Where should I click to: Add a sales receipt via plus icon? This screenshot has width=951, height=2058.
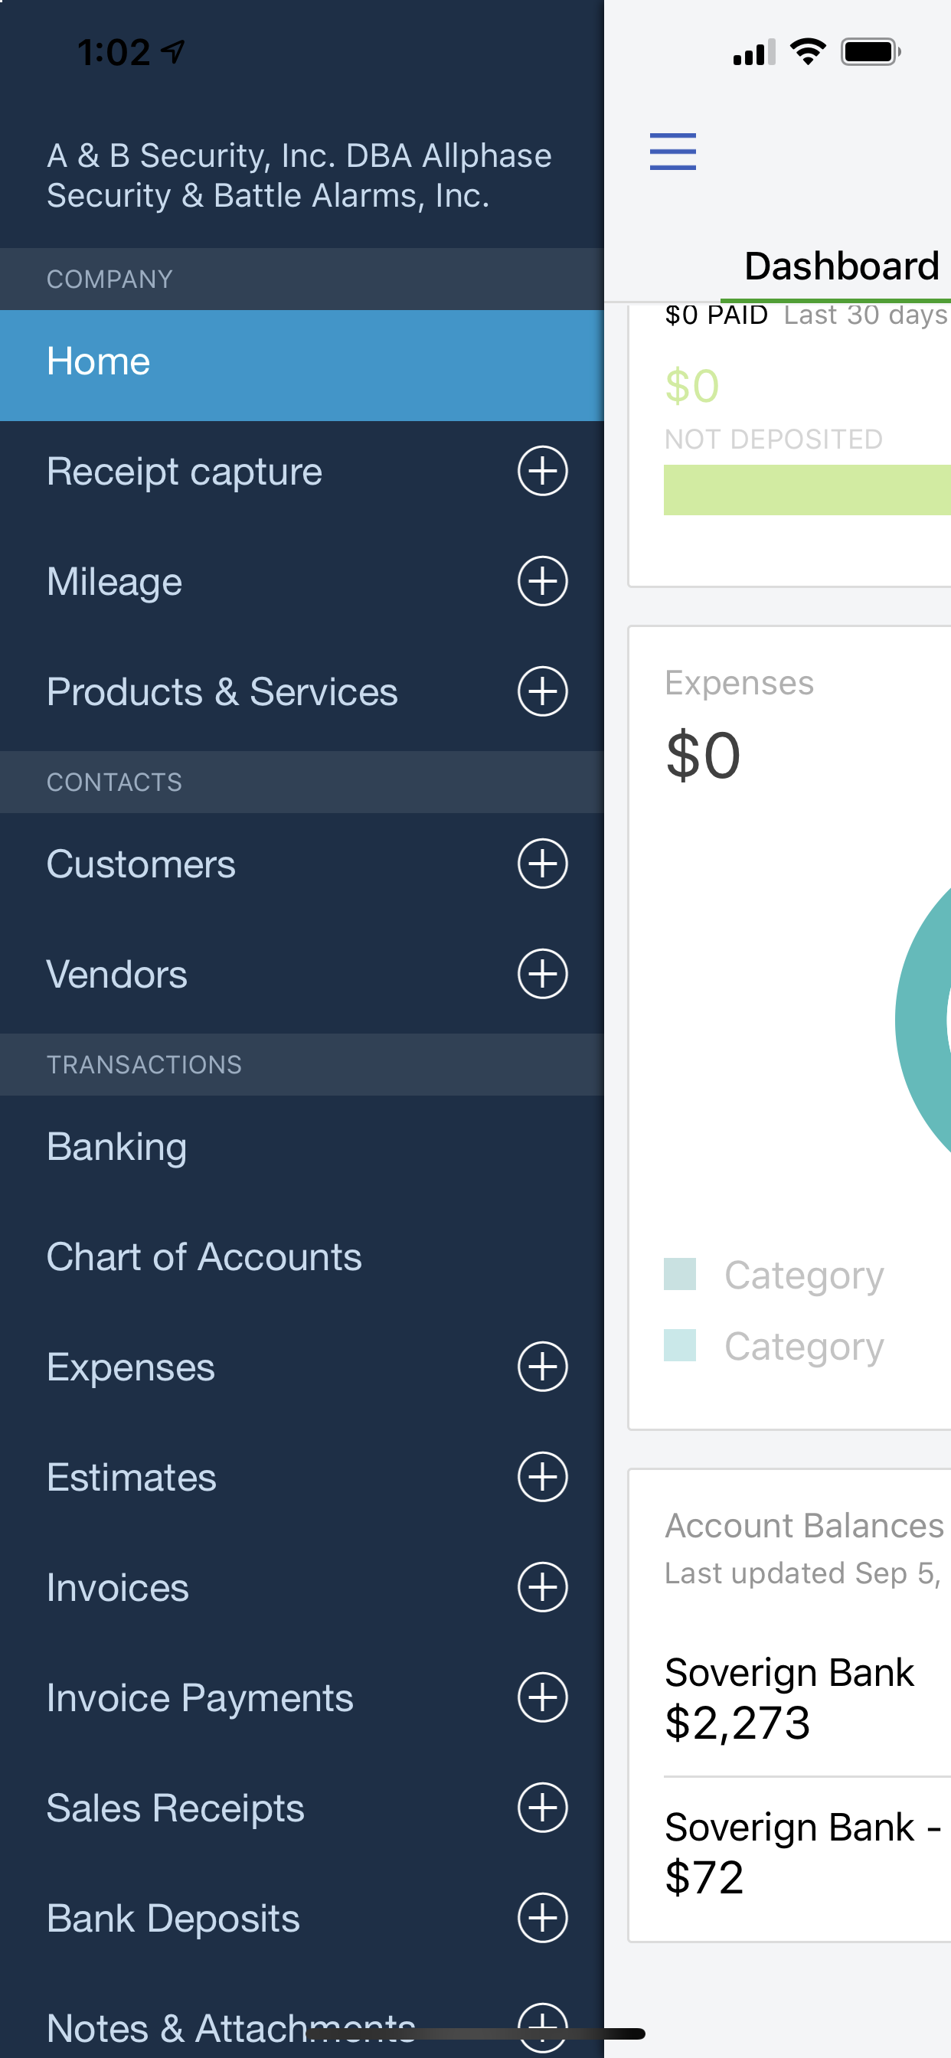coord(543,1808)
